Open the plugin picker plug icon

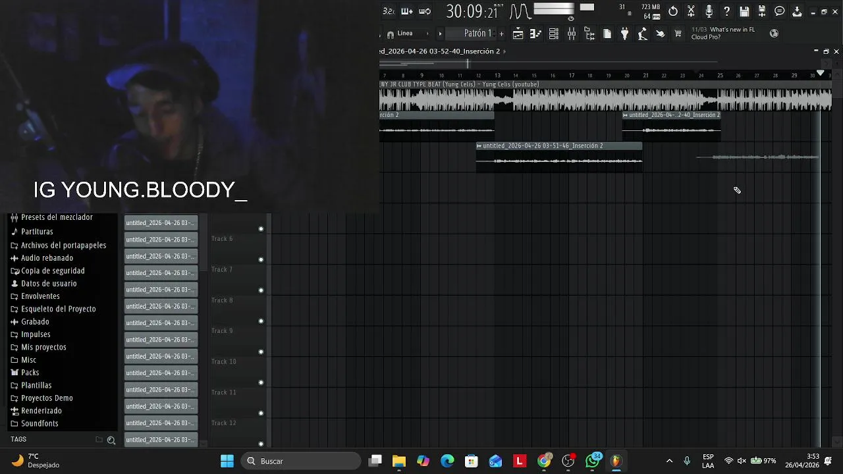pos(624,34)
